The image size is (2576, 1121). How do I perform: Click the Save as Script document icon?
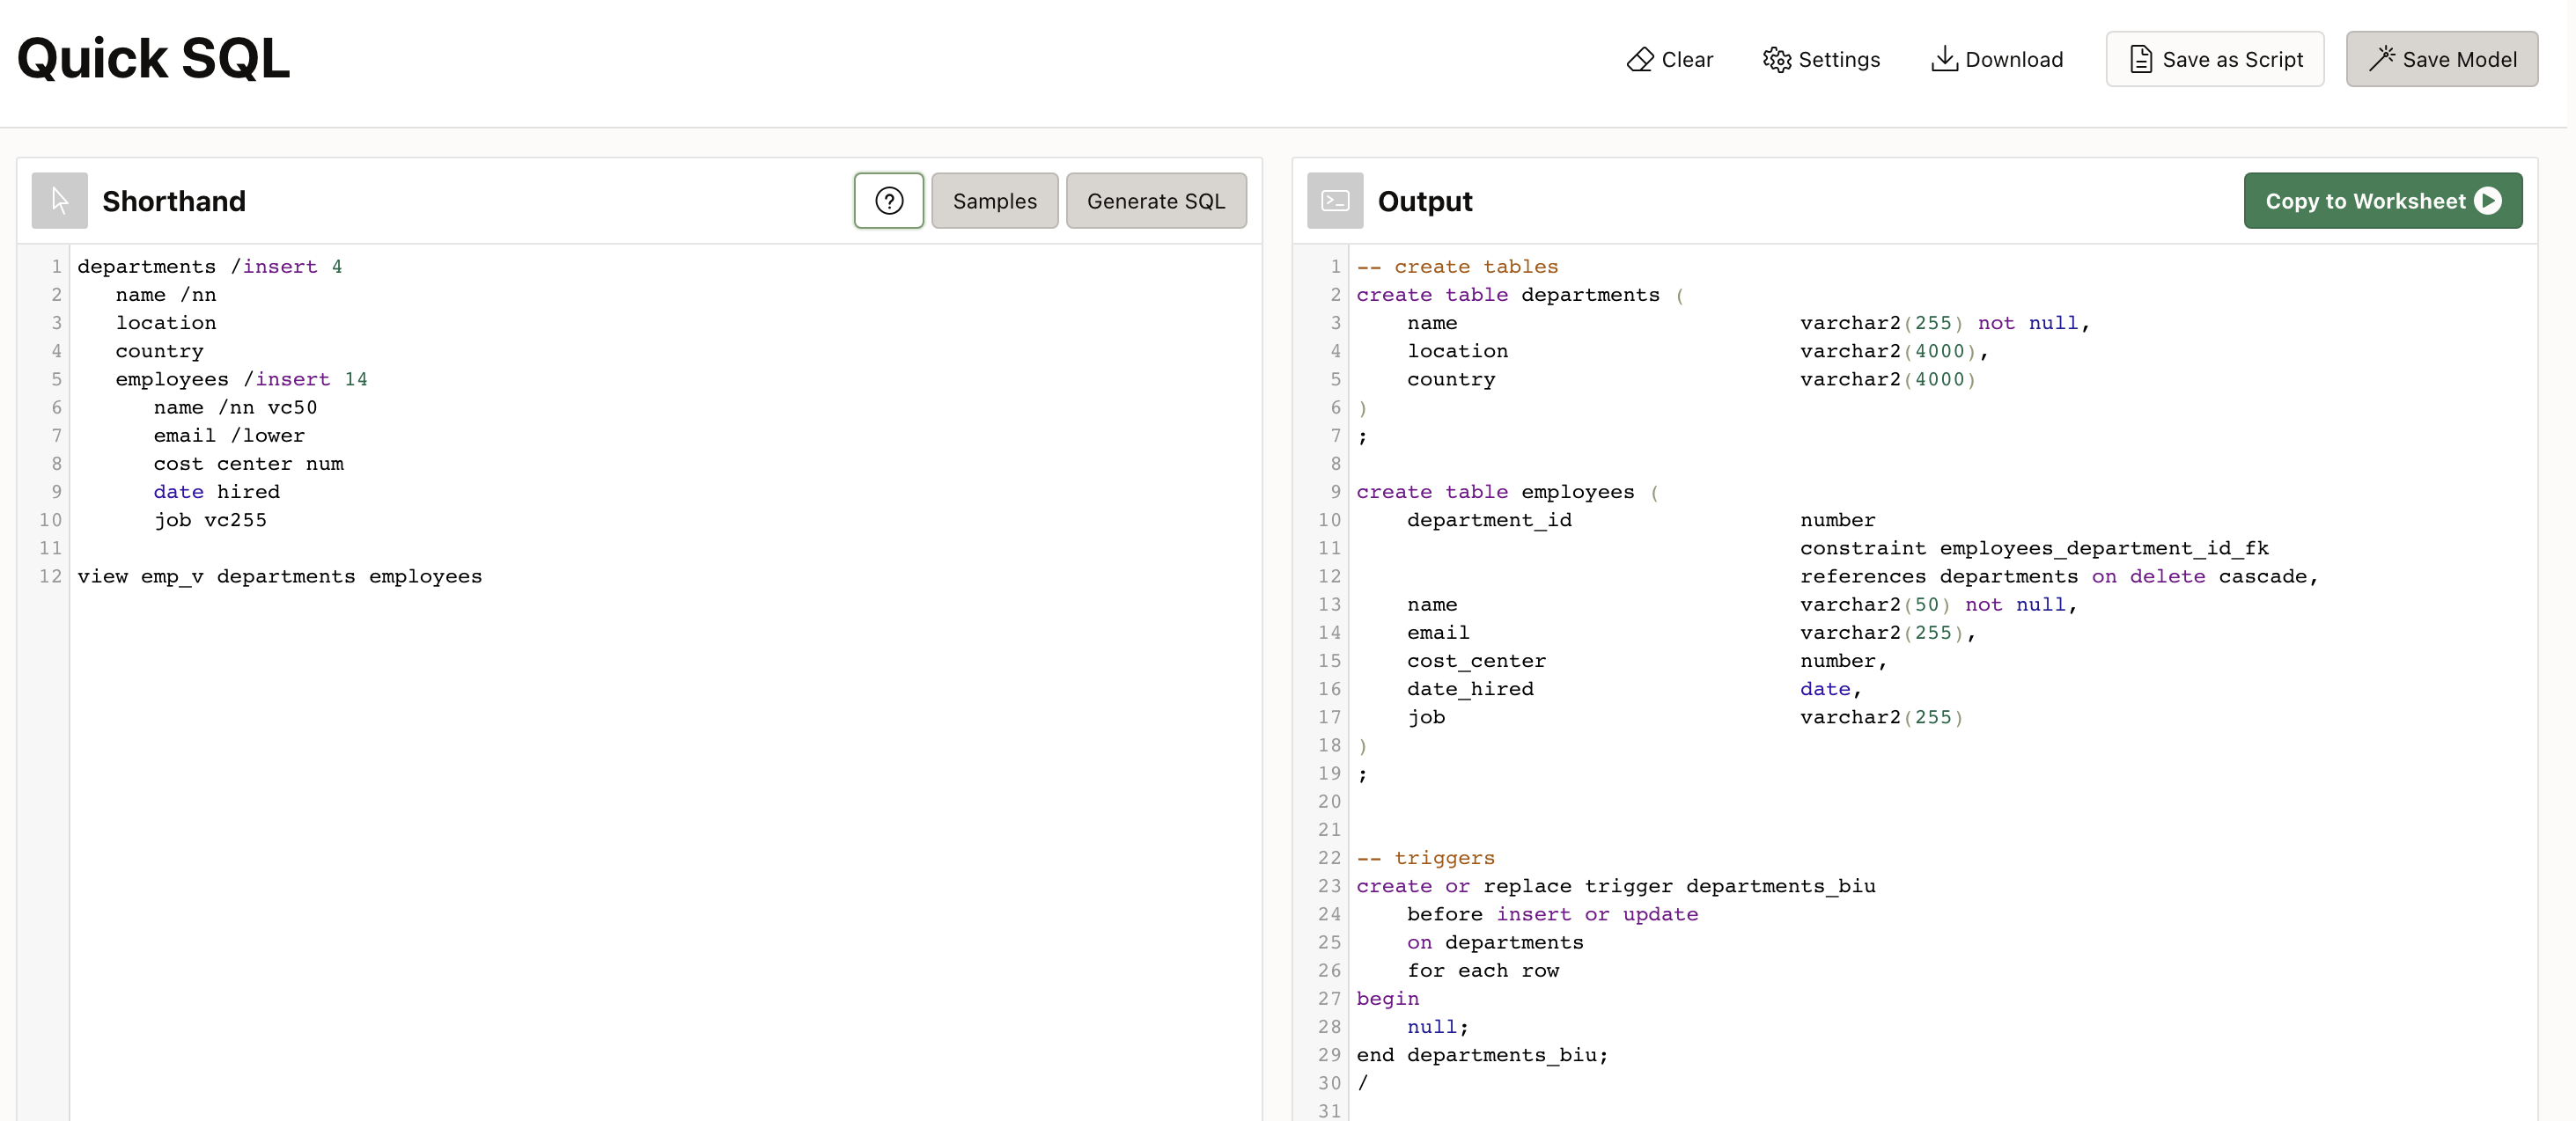tap(2141, 60)
